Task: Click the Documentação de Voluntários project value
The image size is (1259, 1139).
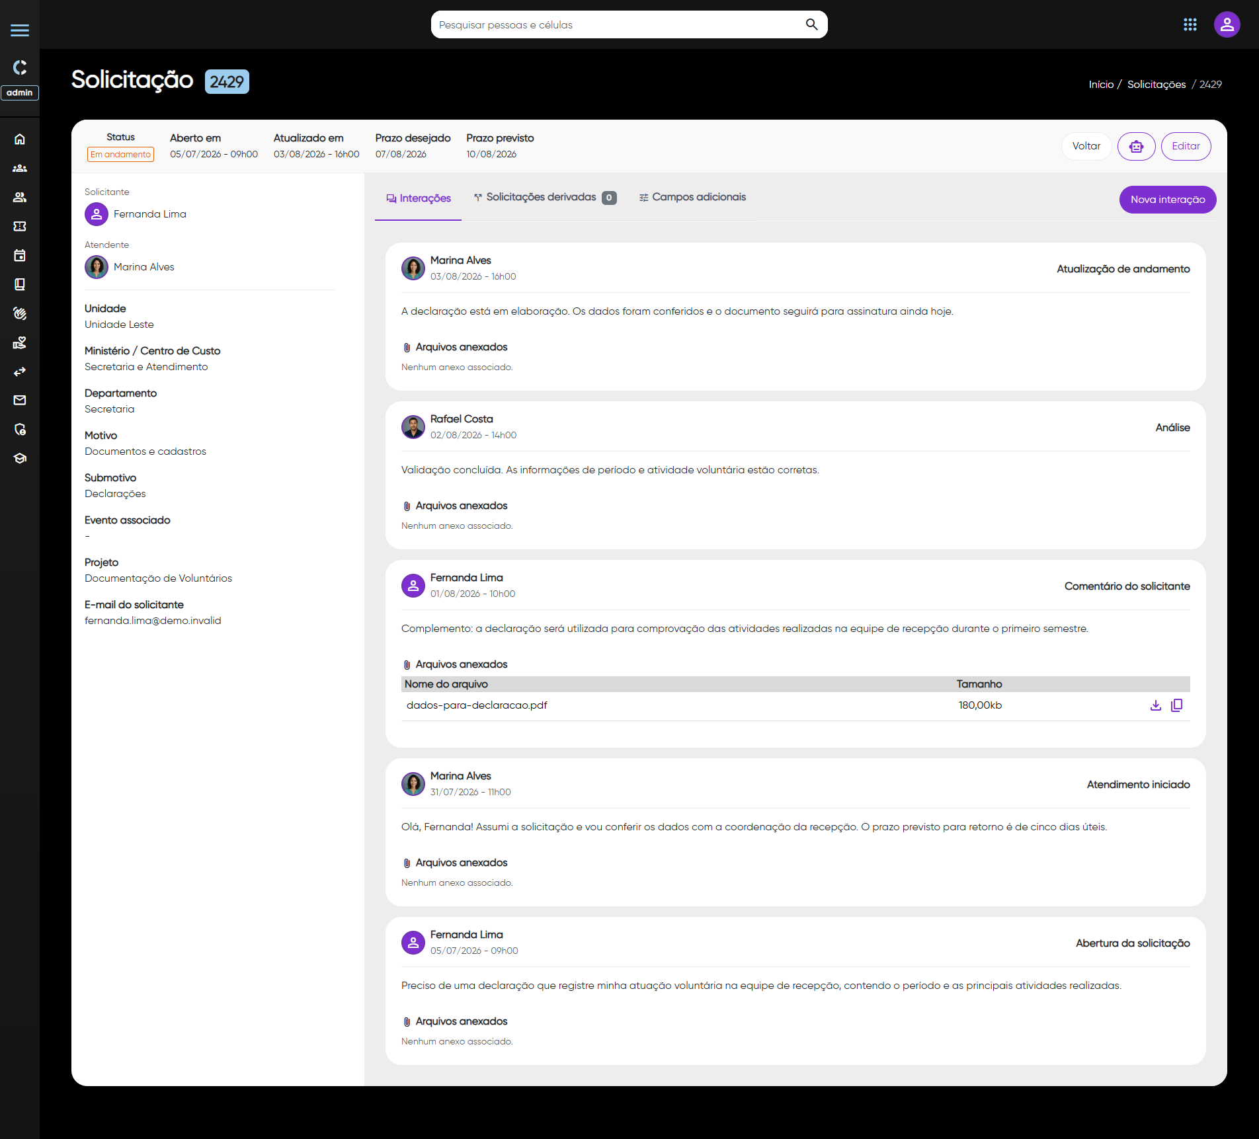Action: click(158, 578)
